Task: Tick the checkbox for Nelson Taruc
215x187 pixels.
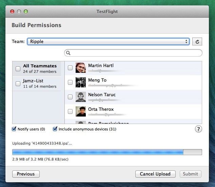Action: point(70,97)
